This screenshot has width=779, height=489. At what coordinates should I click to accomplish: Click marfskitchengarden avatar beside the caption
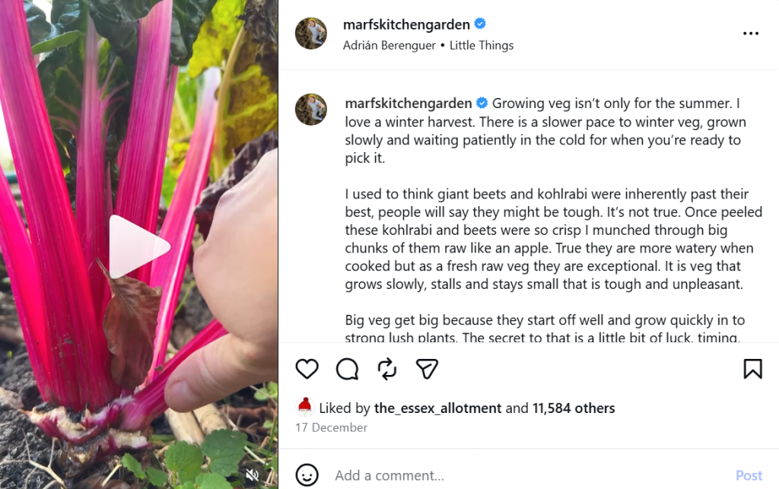point(311,110)
